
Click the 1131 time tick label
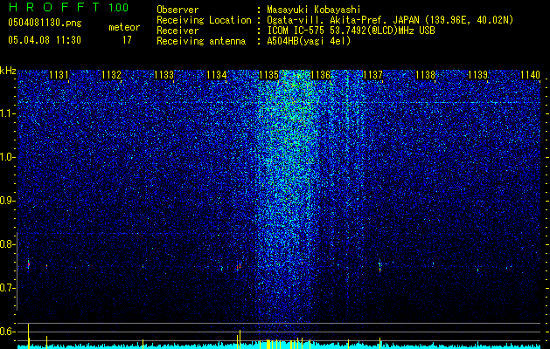pos(59,75)
